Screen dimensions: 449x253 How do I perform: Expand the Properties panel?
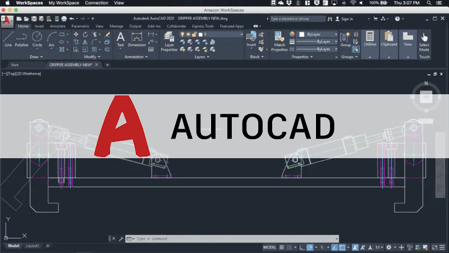pyautogui.click(x=302, y=57)
